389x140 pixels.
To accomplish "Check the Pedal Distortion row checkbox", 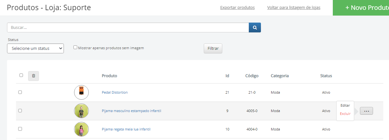I will pyautogui.click(x=20, y=92).
